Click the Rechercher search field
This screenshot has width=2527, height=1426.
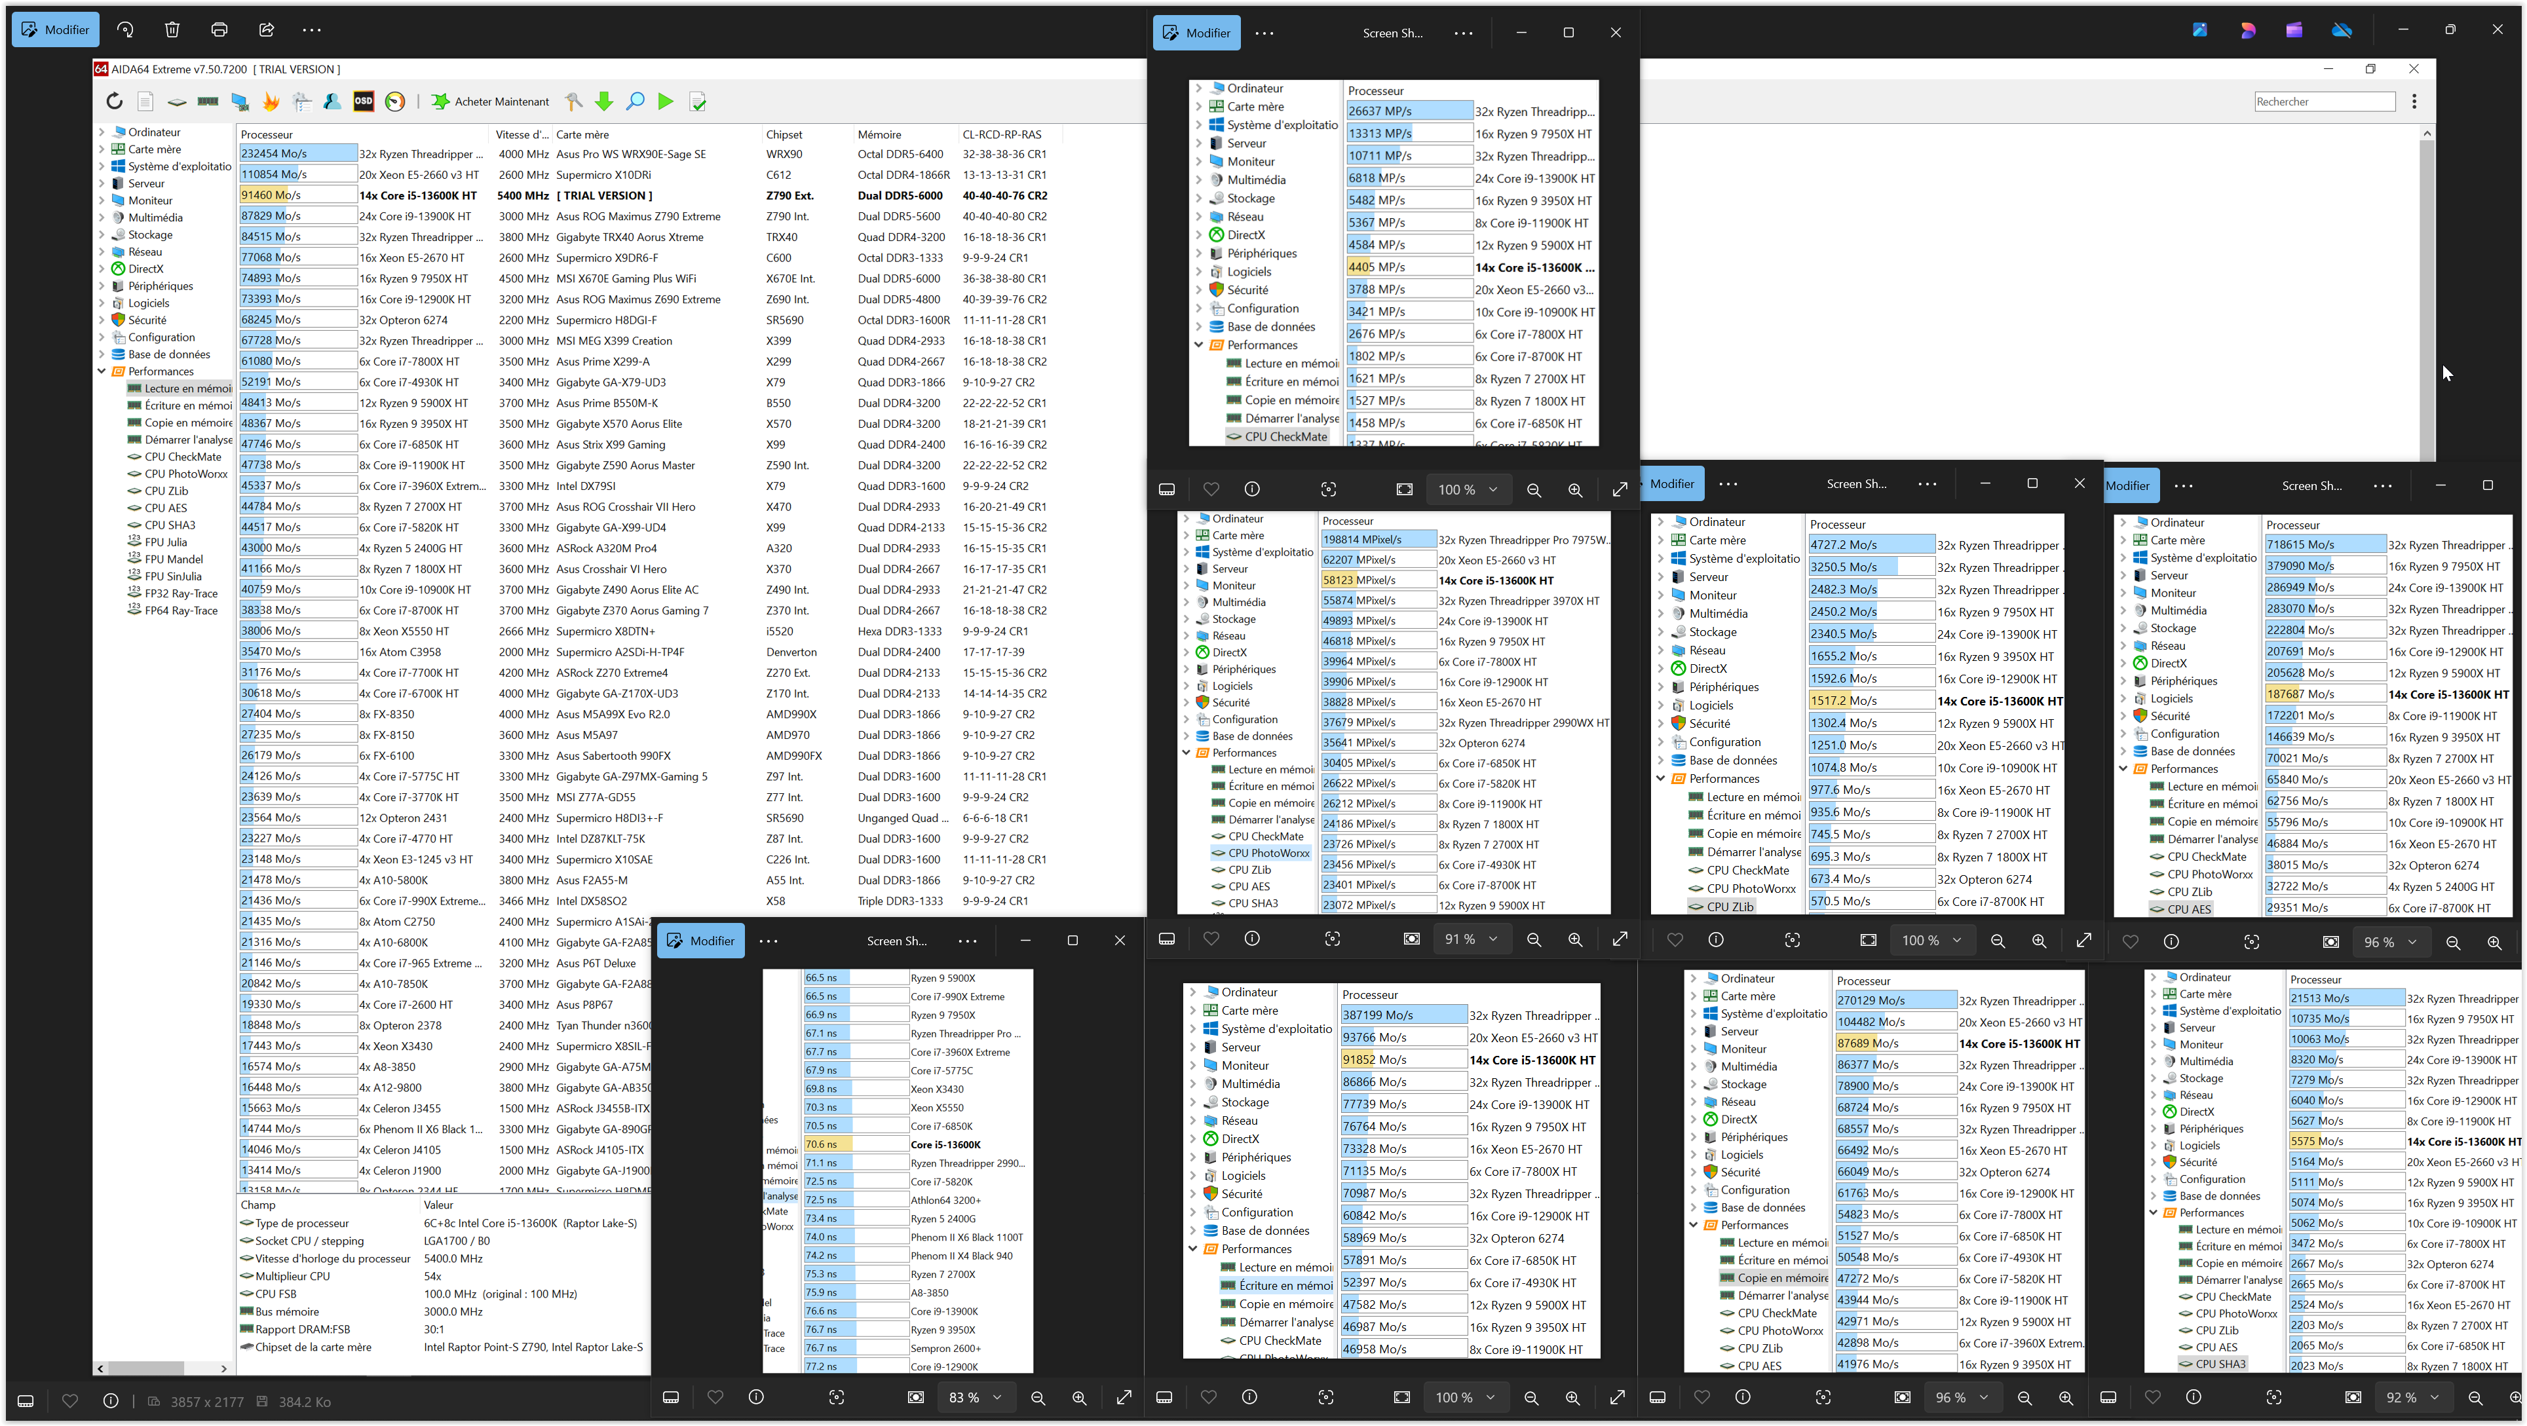pos(2324,101)
